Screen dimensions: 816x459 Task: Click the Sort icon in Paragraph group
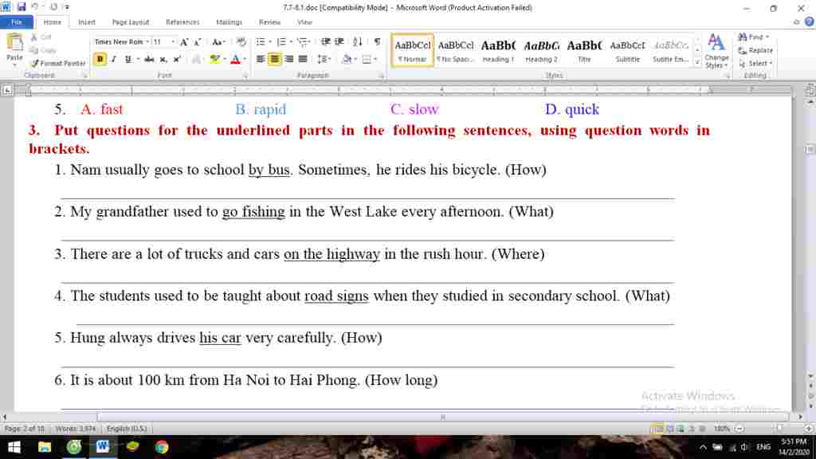(x=358, y=41)
